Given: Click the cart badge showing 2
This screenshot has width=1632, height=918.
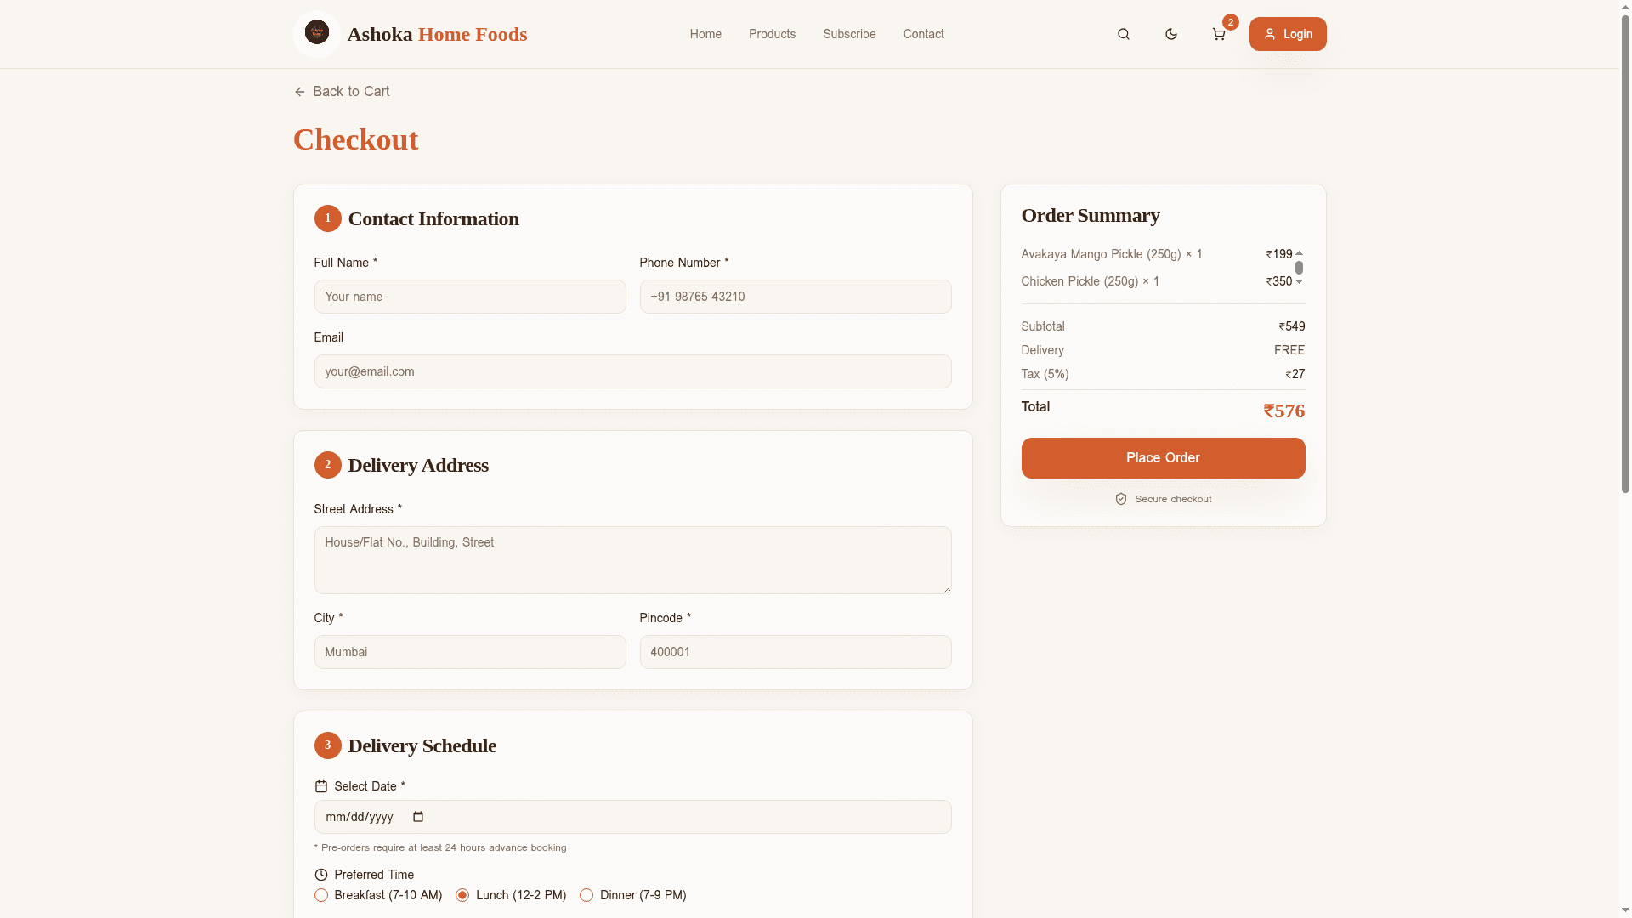Looking at the screenshot, I should 1230,22.
